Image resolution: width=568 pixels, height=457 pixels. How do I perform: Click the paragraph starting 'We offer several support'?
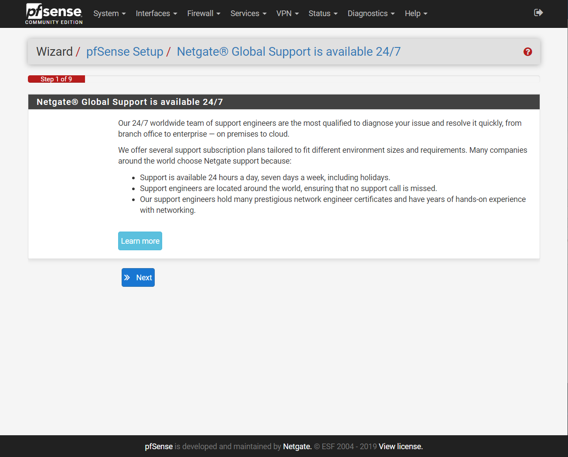click(323, 155)
